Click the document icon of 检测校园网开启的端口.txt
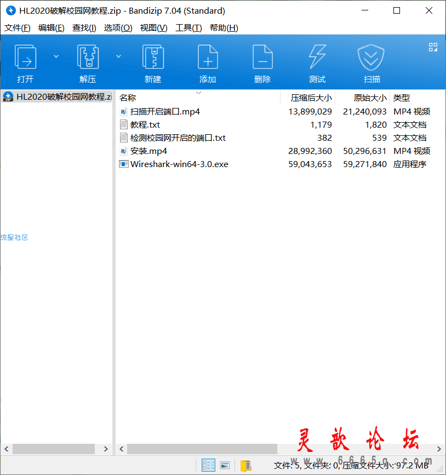446x475 pixels. [x=124, y=138]
